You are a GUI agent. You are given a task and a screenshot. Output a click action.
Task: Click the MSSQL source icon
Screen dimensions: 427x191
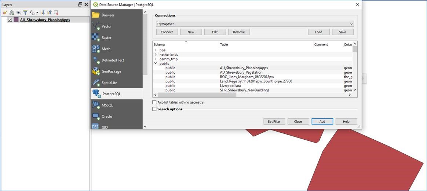point(96,105)
